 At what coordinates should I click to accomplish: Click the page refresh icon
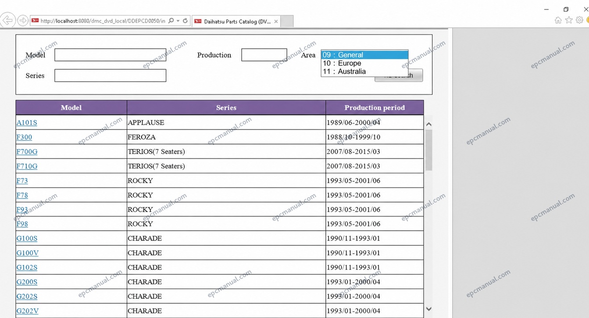click(x=185, y=21)
